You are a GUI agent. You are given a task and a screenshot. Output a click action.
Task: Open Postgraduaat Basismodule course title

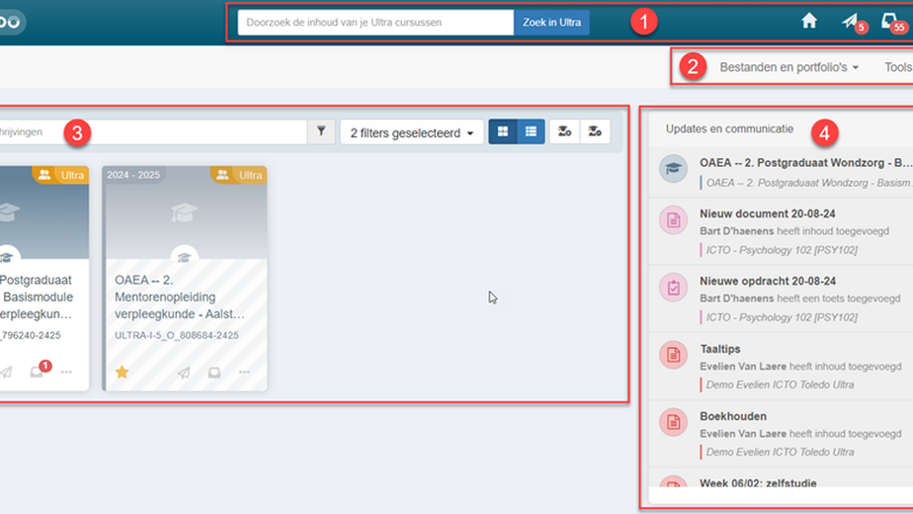click(x=37, y=298)
